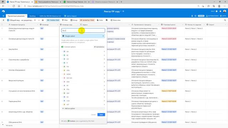Screen dimensions: 228x128
Task: Open the Реестр ПР copy base title menu
Action: pyautogui.click(x=113, y=11)
